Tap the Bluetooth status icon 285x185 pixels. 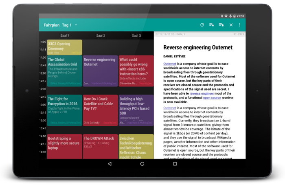222,16
